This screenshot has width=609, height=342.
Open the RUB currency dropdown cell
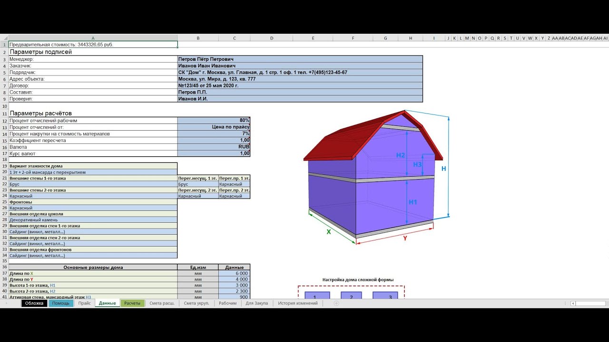click(214, 147)
